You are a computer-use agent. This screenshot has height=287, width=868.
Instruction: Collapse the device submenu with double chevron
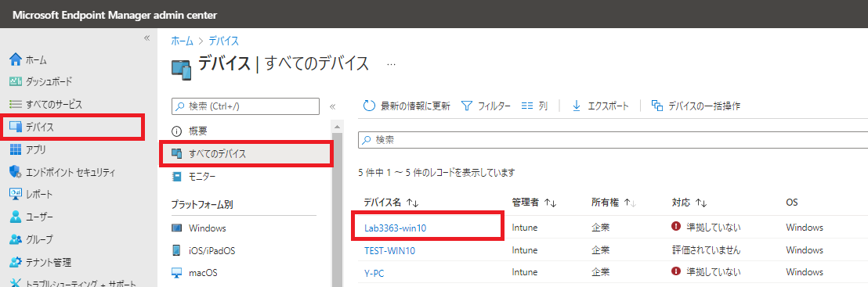(x=333, y=106)
